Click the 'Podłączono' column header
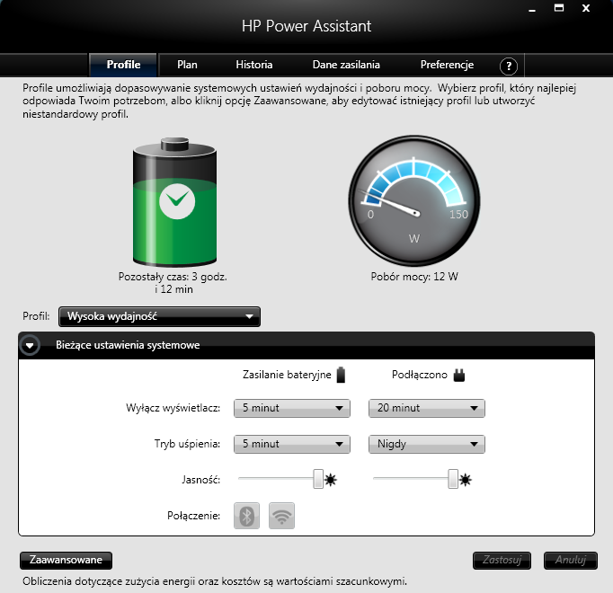Image resolution: width=613 pixels, height=593 pixels. [420, 375]
